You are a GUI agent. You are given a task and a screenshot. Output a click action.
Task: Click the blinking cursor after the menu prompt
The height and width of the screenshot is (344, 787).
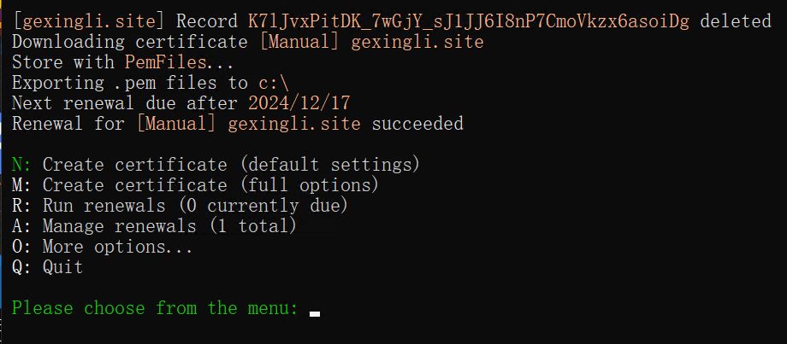[315, 312]
